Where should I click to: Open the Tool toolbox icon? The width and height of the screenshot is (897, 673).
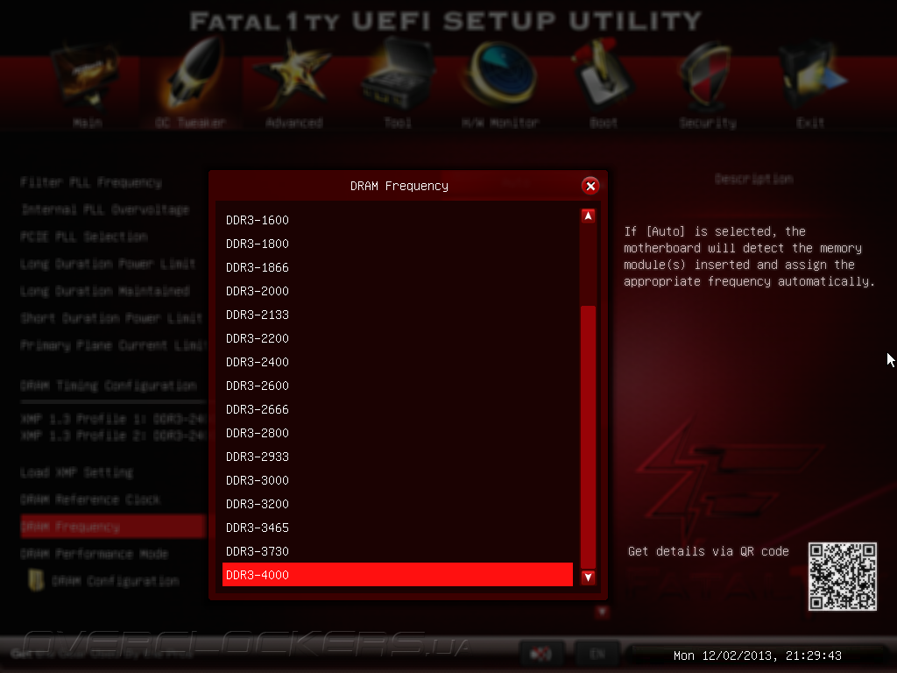(397, 74)
